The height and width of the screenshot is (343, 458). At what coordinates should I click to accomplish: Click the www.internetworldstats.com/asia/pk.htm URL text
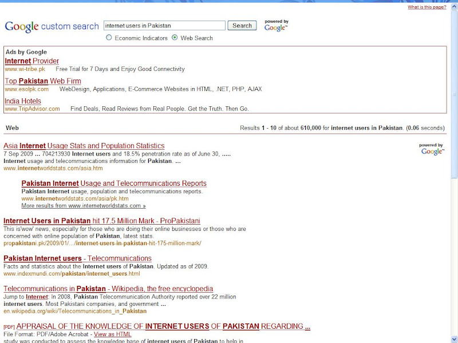[x=75, y=198]
